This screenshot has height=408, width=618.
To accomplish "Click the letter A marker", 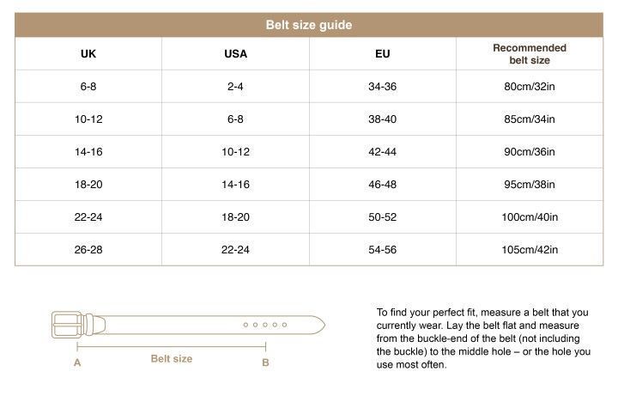I will click(x=77, y=362).
